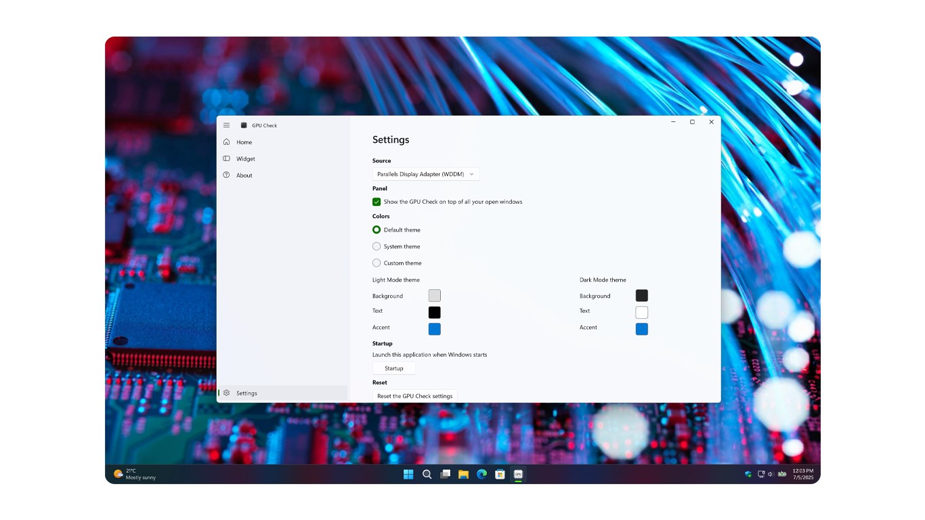Image resolution: width=925 pixels, height=520 pixels.
Task: Uncheck show GPU Check on top of windows
Action: click(x=377, y=201)
